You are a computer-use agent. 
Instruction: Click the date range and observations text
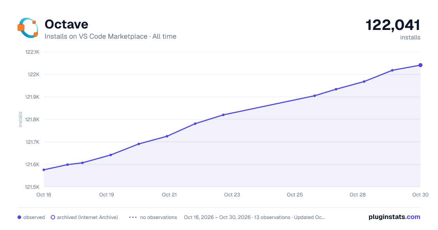(x=254, y=217)
